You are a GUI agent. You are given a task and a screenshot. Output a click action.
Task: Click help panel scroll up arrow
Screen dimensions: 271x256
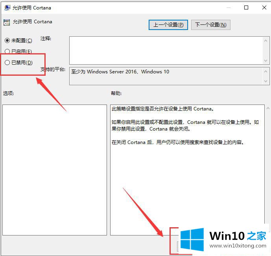[x=268, y=108]
